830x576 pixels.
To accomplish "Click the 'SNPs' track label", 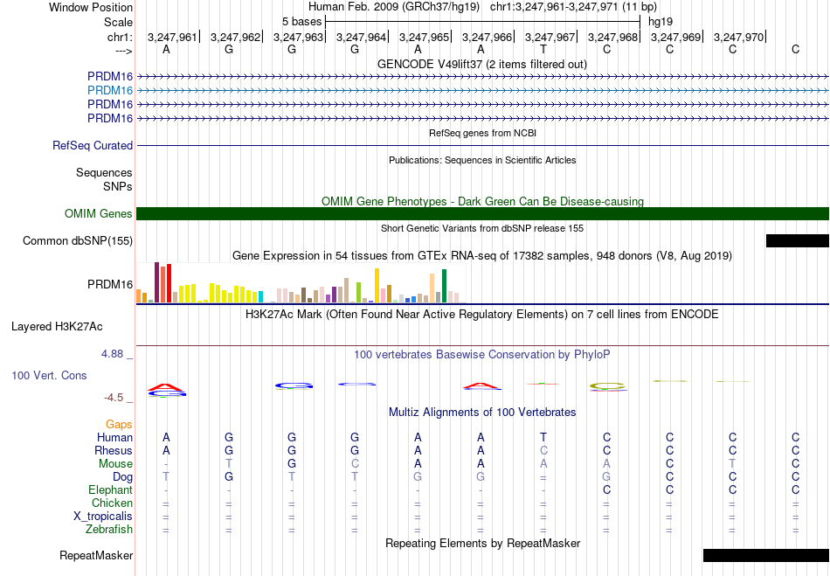I will pos(118,186).
